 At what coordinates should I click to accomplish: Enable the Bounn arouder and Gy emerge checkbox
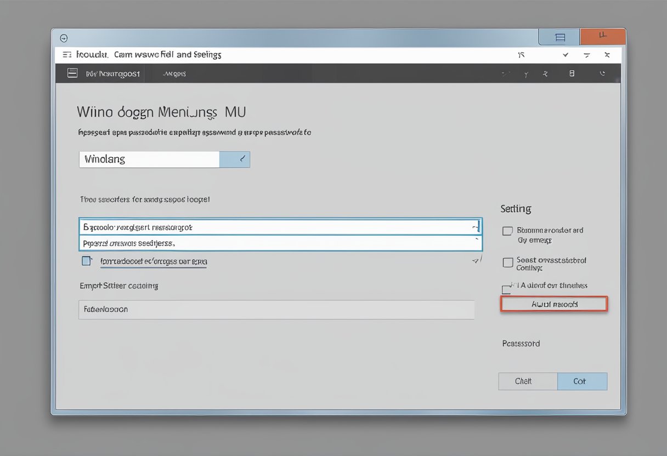[x=506, y=231]
